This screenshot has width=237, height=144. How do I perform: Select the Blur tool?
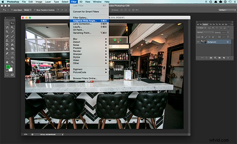[x=7, y=49]
